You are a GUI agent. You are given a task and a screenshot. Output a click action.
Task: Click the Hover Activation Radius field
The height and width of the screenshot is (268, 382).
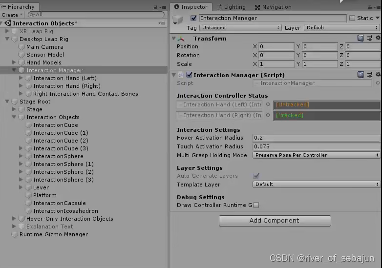tap(317, 138)
